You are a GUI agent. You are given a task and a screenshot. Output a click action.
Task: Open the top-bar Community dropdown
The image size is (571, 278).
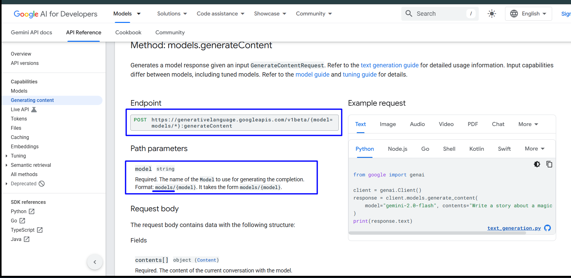[x=314, y=14]
